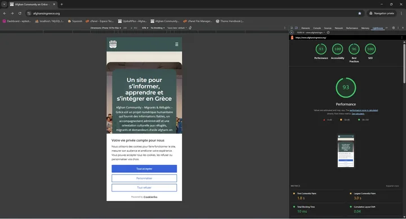Open device toolbar more options menu
Viewport: 406px width, 219px height.
[285, 28]
